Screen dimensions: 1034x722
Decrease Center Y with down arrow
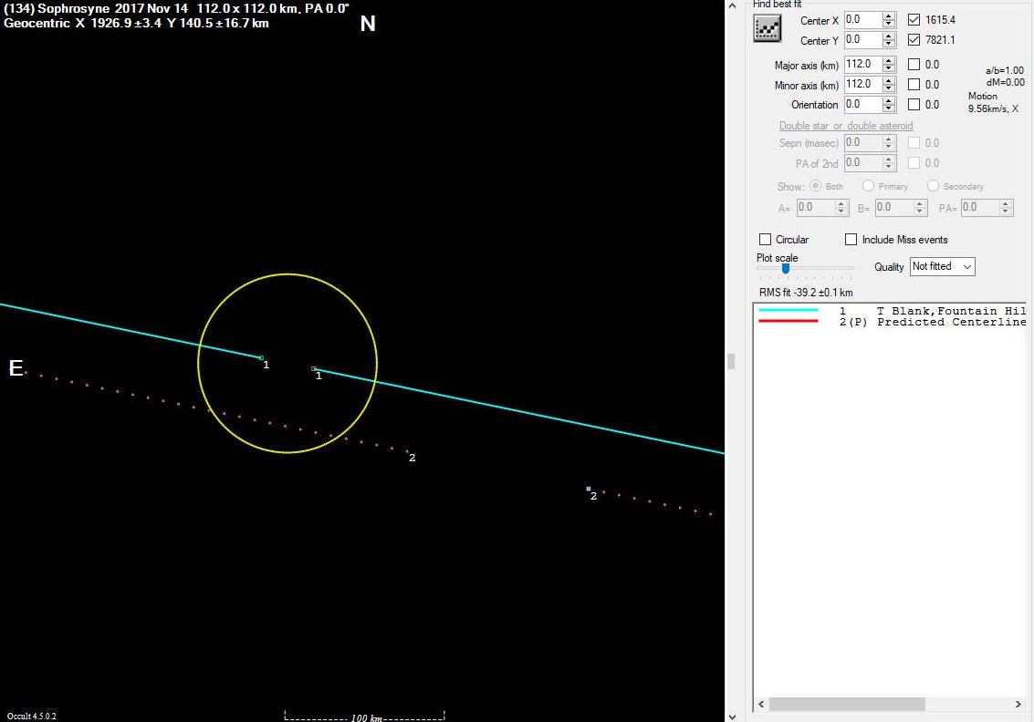889,44
